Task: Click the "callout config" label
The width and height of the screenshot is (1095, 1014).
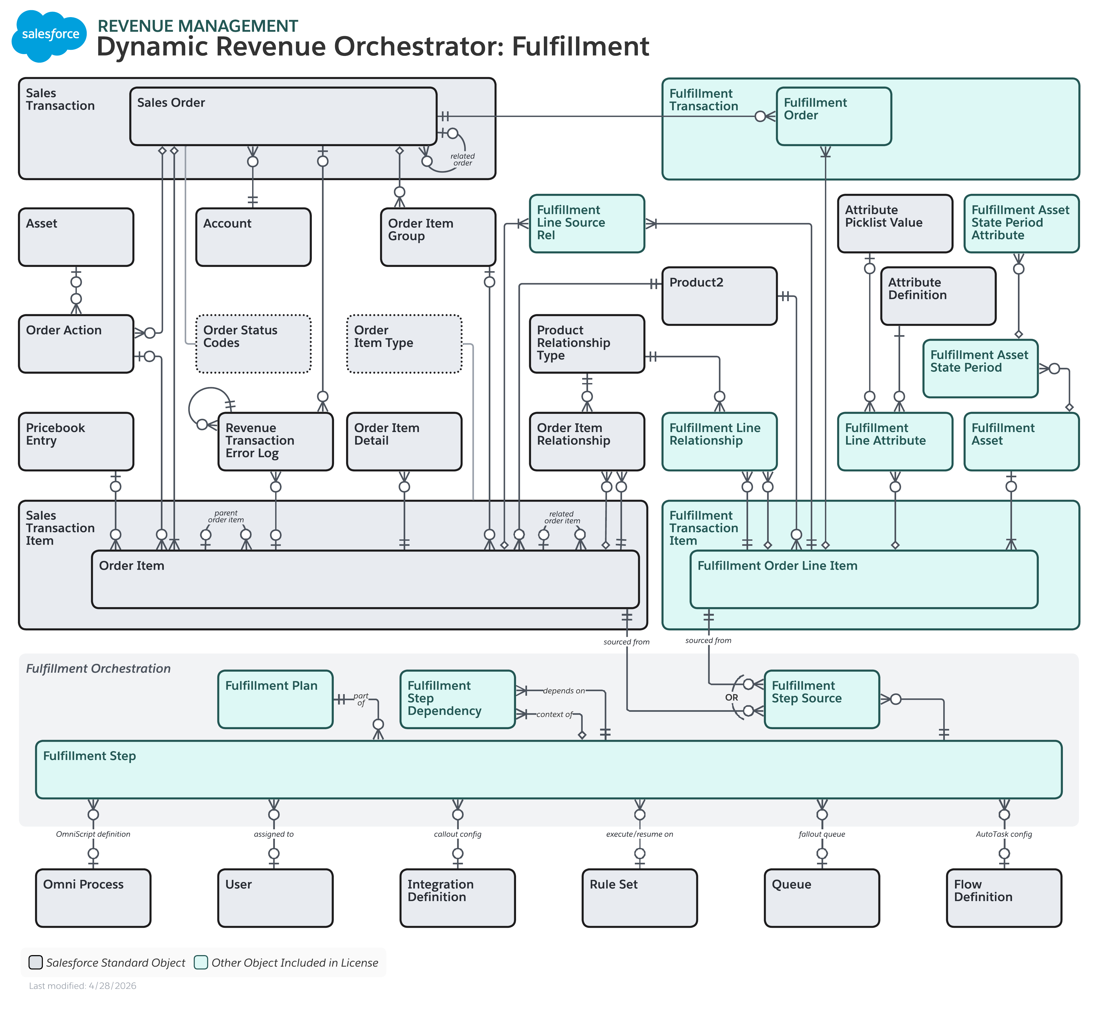Action: tap(457, 834)
